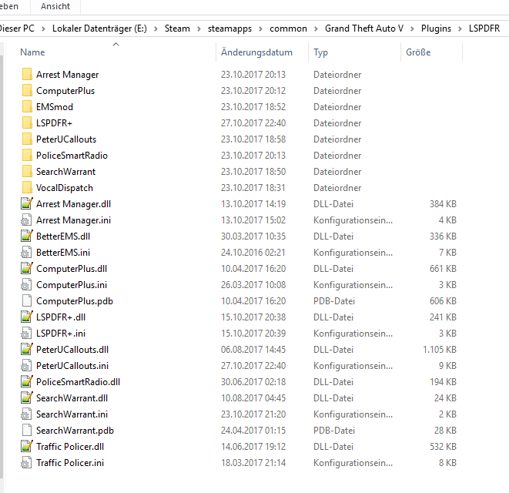Select the ComputerPlus folder icon
The width and height of the screenshot is (509, 493).
pos(27,91)
